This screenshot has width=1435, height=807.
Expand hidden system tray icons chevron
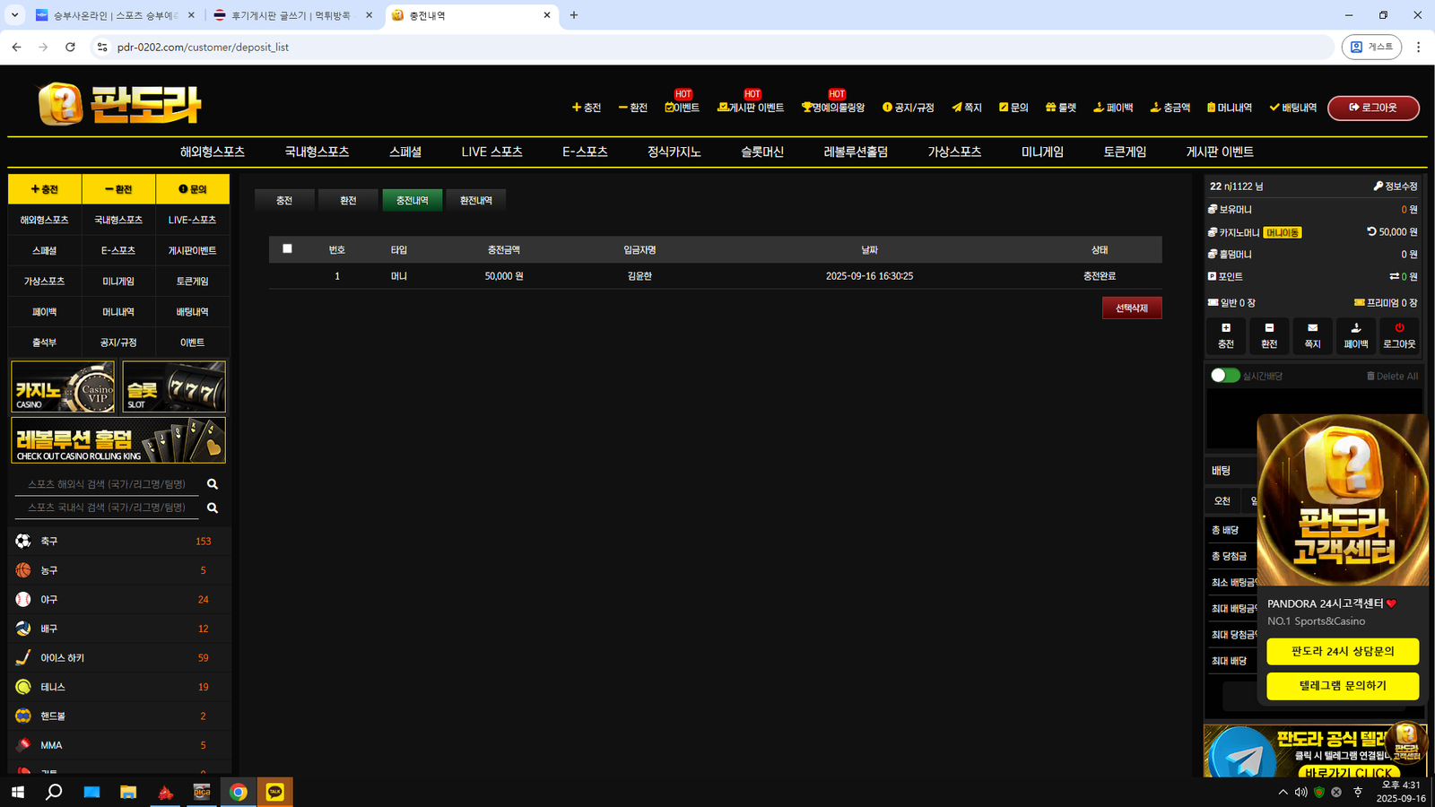click(1283, 792)
